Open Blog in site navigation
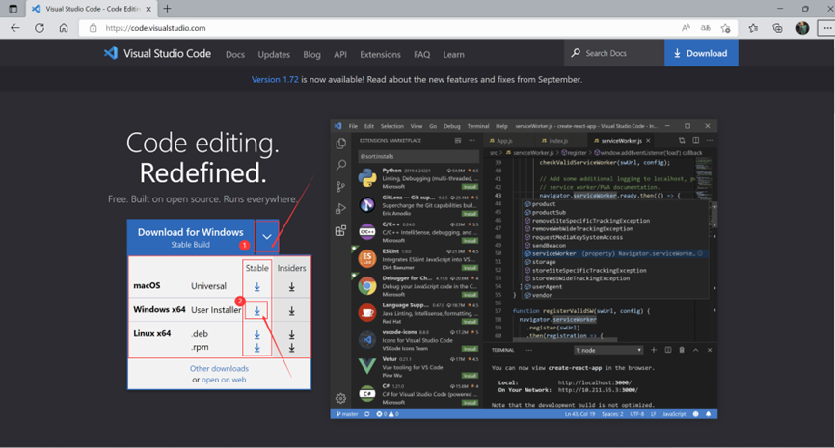The height and width of the screenshot is (448, 835). [x=311, y=54]
